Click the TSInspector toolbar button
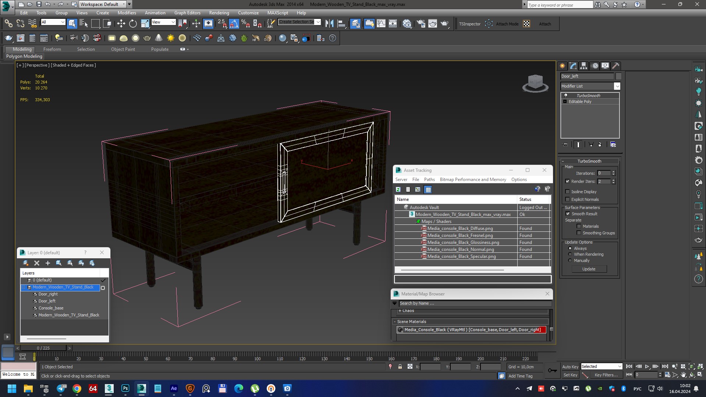The image size is (706, 397). click(470, 24)
